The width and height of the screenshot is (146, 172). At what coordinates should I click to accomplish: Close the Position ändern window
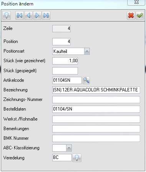pos(136,2)
